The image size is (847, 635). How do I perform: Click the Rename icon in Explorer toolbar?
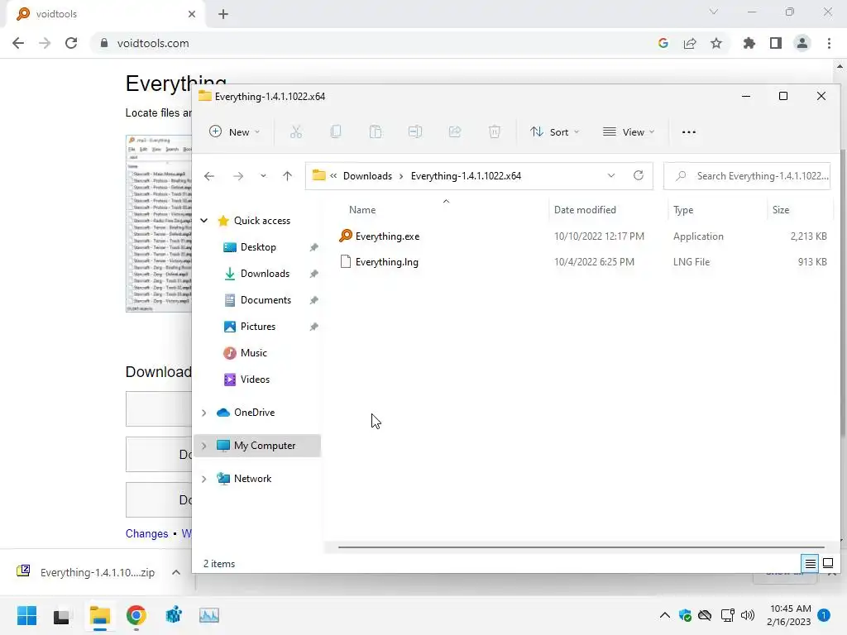click(415, 131)
